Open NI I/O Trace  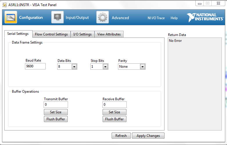[x=156, y=18]
